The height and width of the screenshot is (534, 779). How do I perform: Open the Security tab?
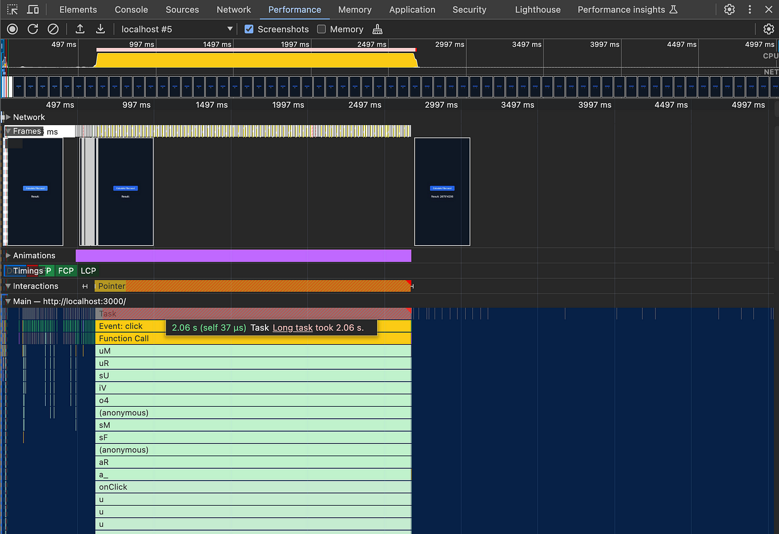(x=469, y=9)
